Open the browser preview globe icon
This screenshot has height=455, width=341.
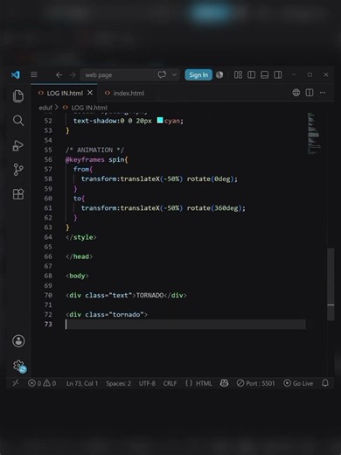click(296, 93)
